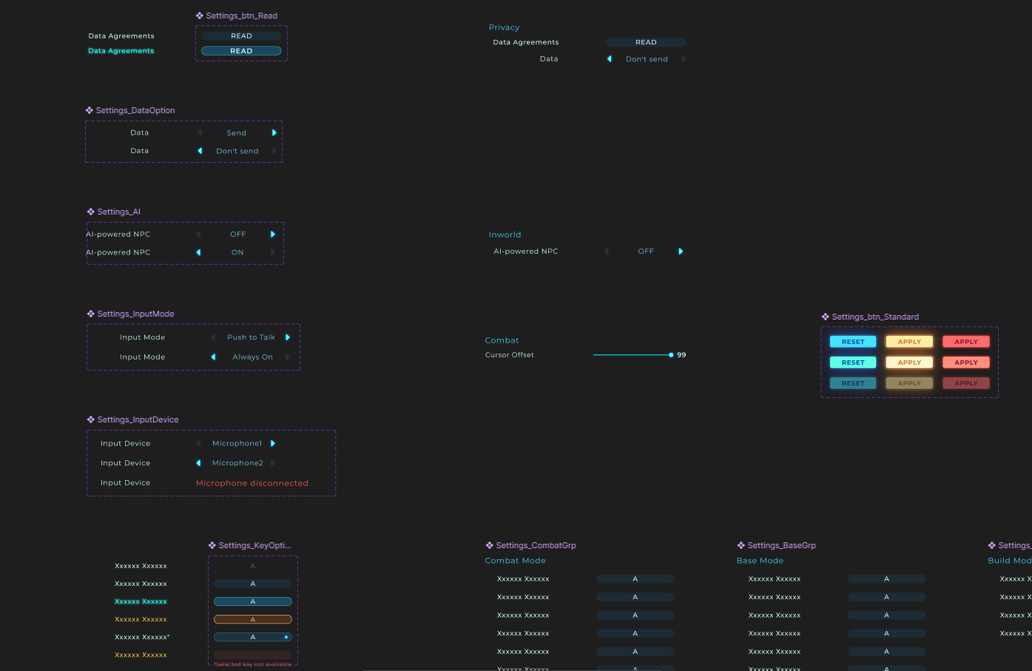Click the Selected key not available warning
The width and height of the screenshot is (1032, 671).
point(253,664)
